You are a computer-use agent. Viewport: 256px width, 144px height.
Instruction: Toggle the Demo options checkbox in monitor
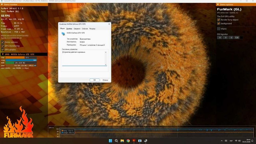pos(3,42)
